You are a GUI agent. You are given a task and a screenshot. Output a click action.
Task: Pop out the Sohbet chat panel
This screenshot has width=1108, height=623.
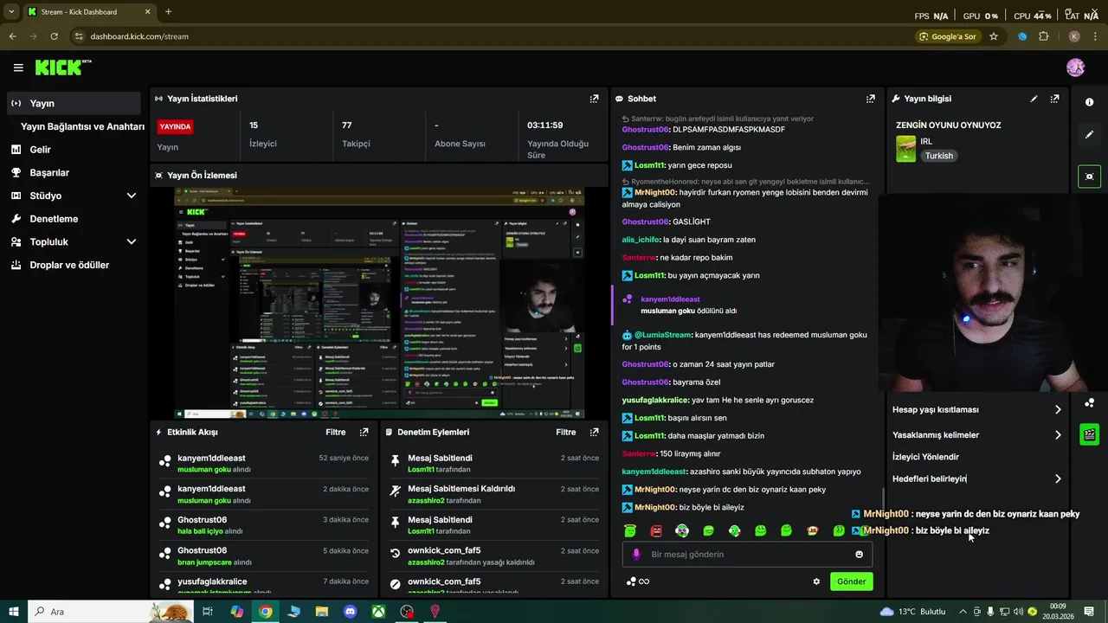pos(870,99)
